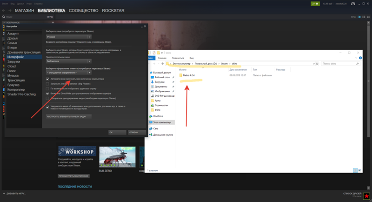Switch library to grid view icon
The width and height of the screenshot is (372, 202).
click(368, 17)
